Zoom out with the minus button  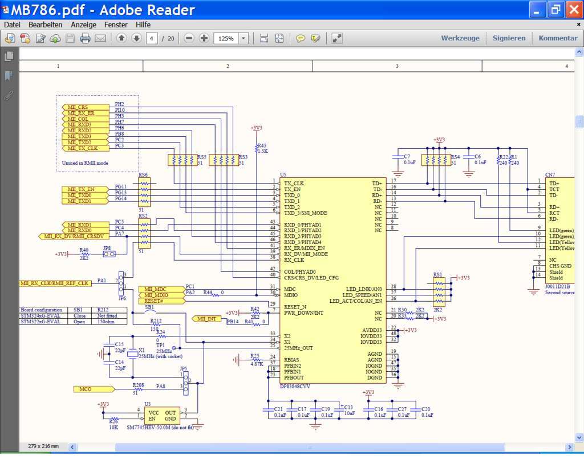(x=189, y=38)
